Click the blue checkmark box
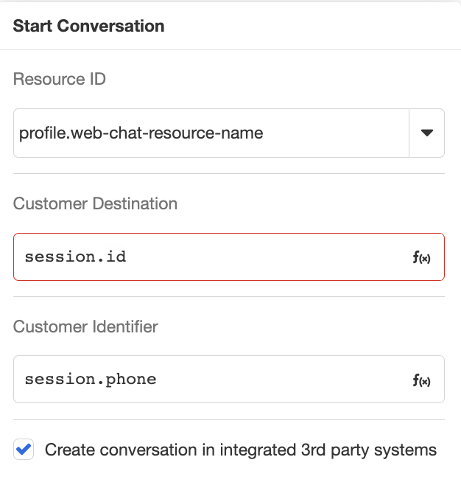Image resolution: width=461 pixels, height=485 pixels. coord(24,450)
